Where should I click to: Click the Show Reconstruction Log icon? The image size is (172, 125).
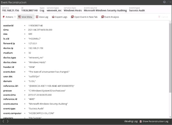tap(141, 121)
